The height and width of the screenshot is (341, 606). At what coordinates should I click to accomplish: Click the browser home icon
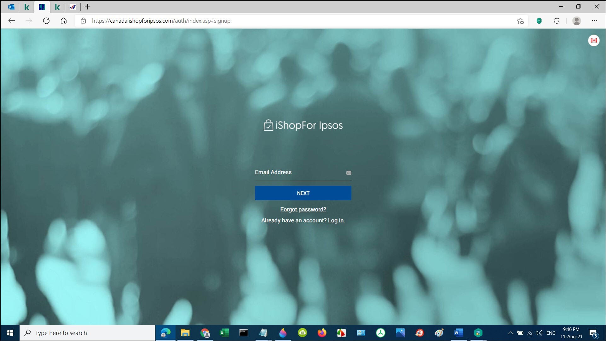click(x=64, y=21)
